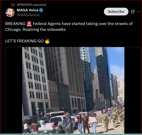Click the blue verified badge
Viewport: 142px width, 135px height.
pyautogui.click(x=41, y=10)
